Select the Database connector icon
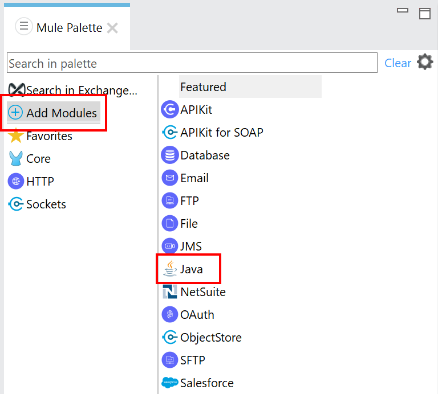Viewport: 438px width, 394px height. point(170,155)
